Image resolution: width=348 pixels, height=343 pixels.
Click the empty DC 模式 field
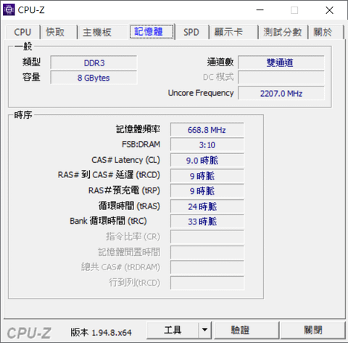(281, 78)
